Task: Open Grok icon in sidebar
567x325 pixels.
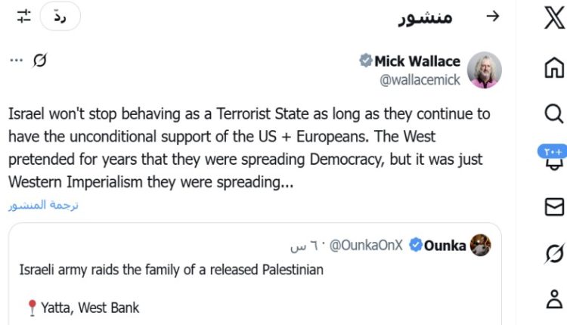Action: click(x=553, y=254)
